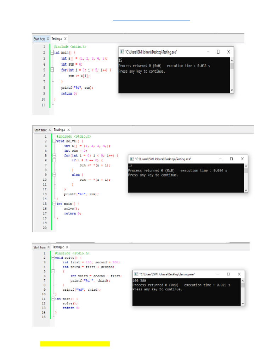Minimize the console window showing -2
The width and height of the screenshot is (272, 363).
pyautogui.click(x=220, y=159)
